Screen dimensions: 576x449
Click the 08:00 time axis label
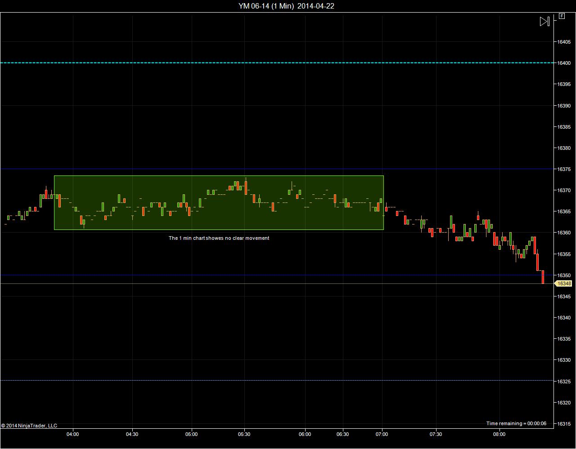pyautogui.click(x=499, y=434)
